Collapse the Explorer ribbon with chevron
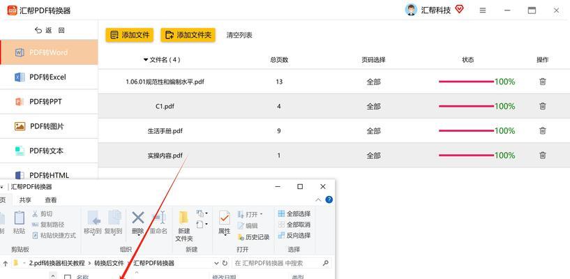Viewport: 570px width, 279px height. [x=318, y=199]
